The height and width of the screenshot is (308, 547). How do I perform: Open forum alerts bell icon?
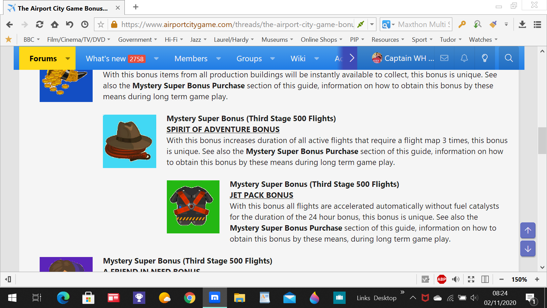coord(464,58)
